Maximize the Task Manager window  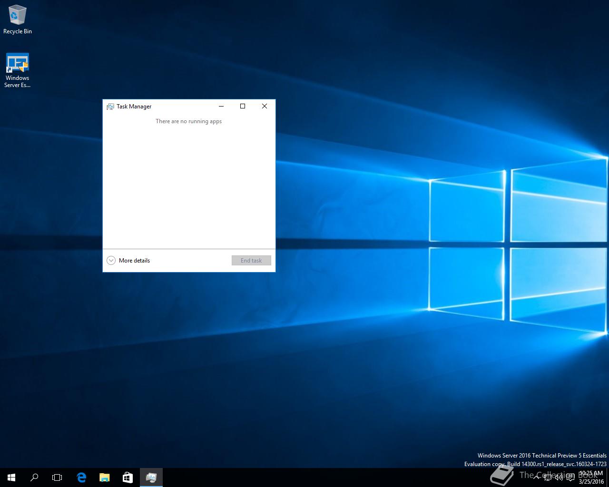click(243, 106)
